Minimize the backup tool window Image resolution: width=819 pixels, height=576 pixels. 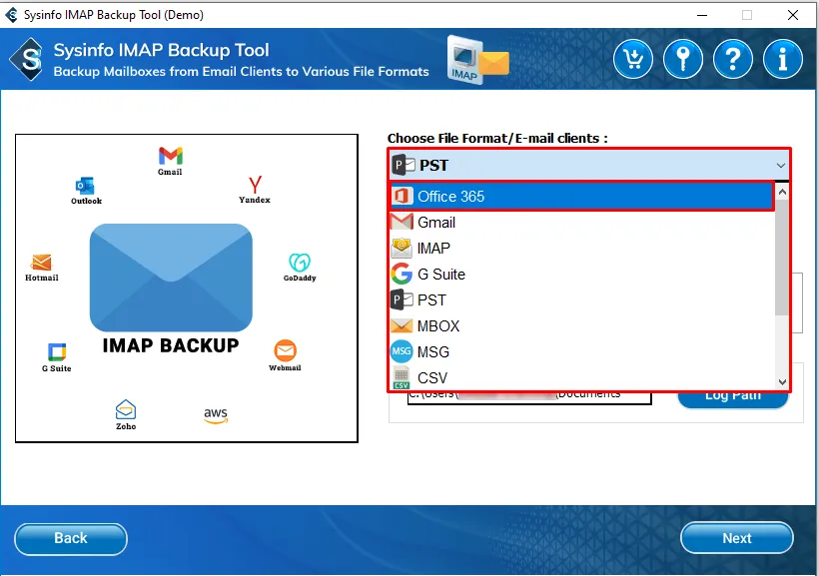pyautogui.click(x=702, y=15)
